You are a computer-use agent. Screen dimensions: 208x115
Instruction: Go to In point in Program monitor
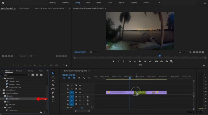pyautogui.click(x=130, y=61)
